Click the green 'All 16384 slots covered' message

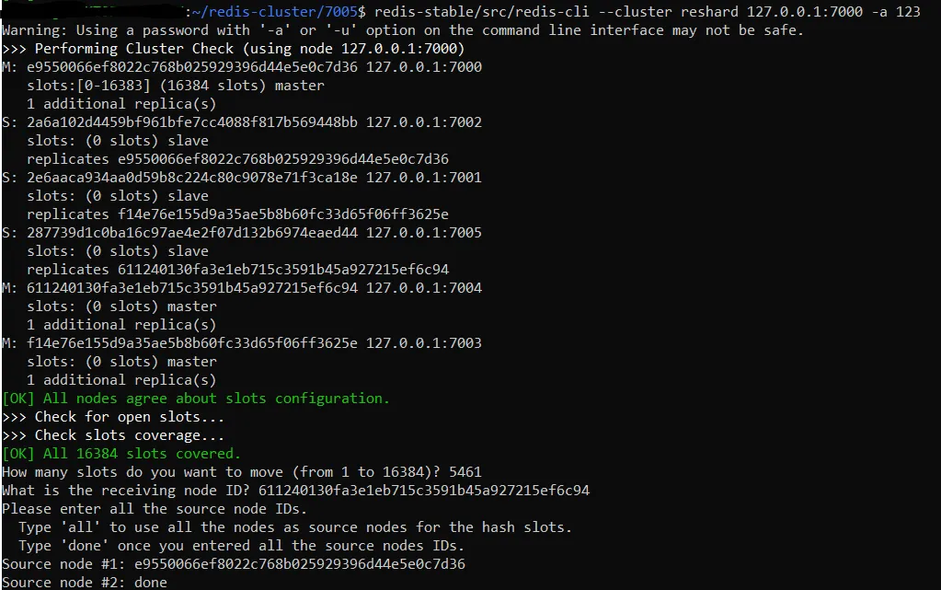(121, 454)
